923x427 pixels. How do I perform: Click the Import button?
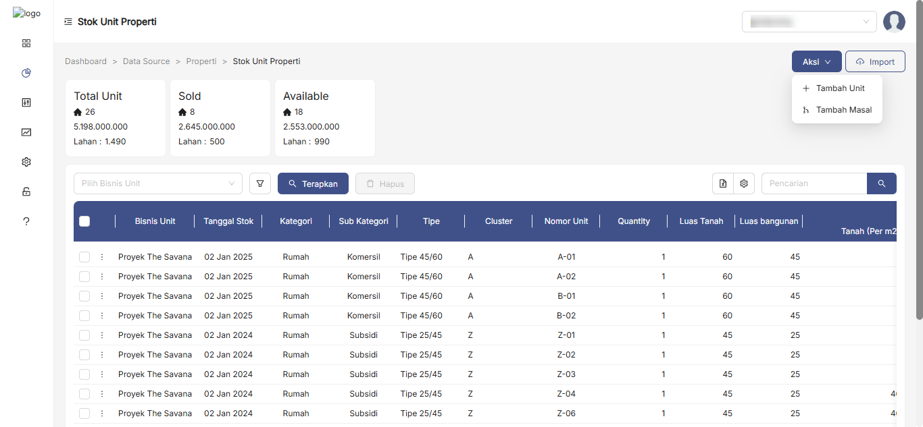tap(875, 61)
